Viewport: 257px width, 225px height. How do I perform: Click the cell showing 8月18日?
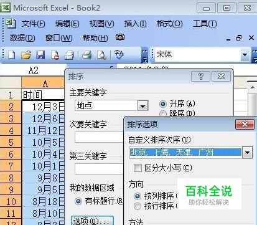coord(43,201)
